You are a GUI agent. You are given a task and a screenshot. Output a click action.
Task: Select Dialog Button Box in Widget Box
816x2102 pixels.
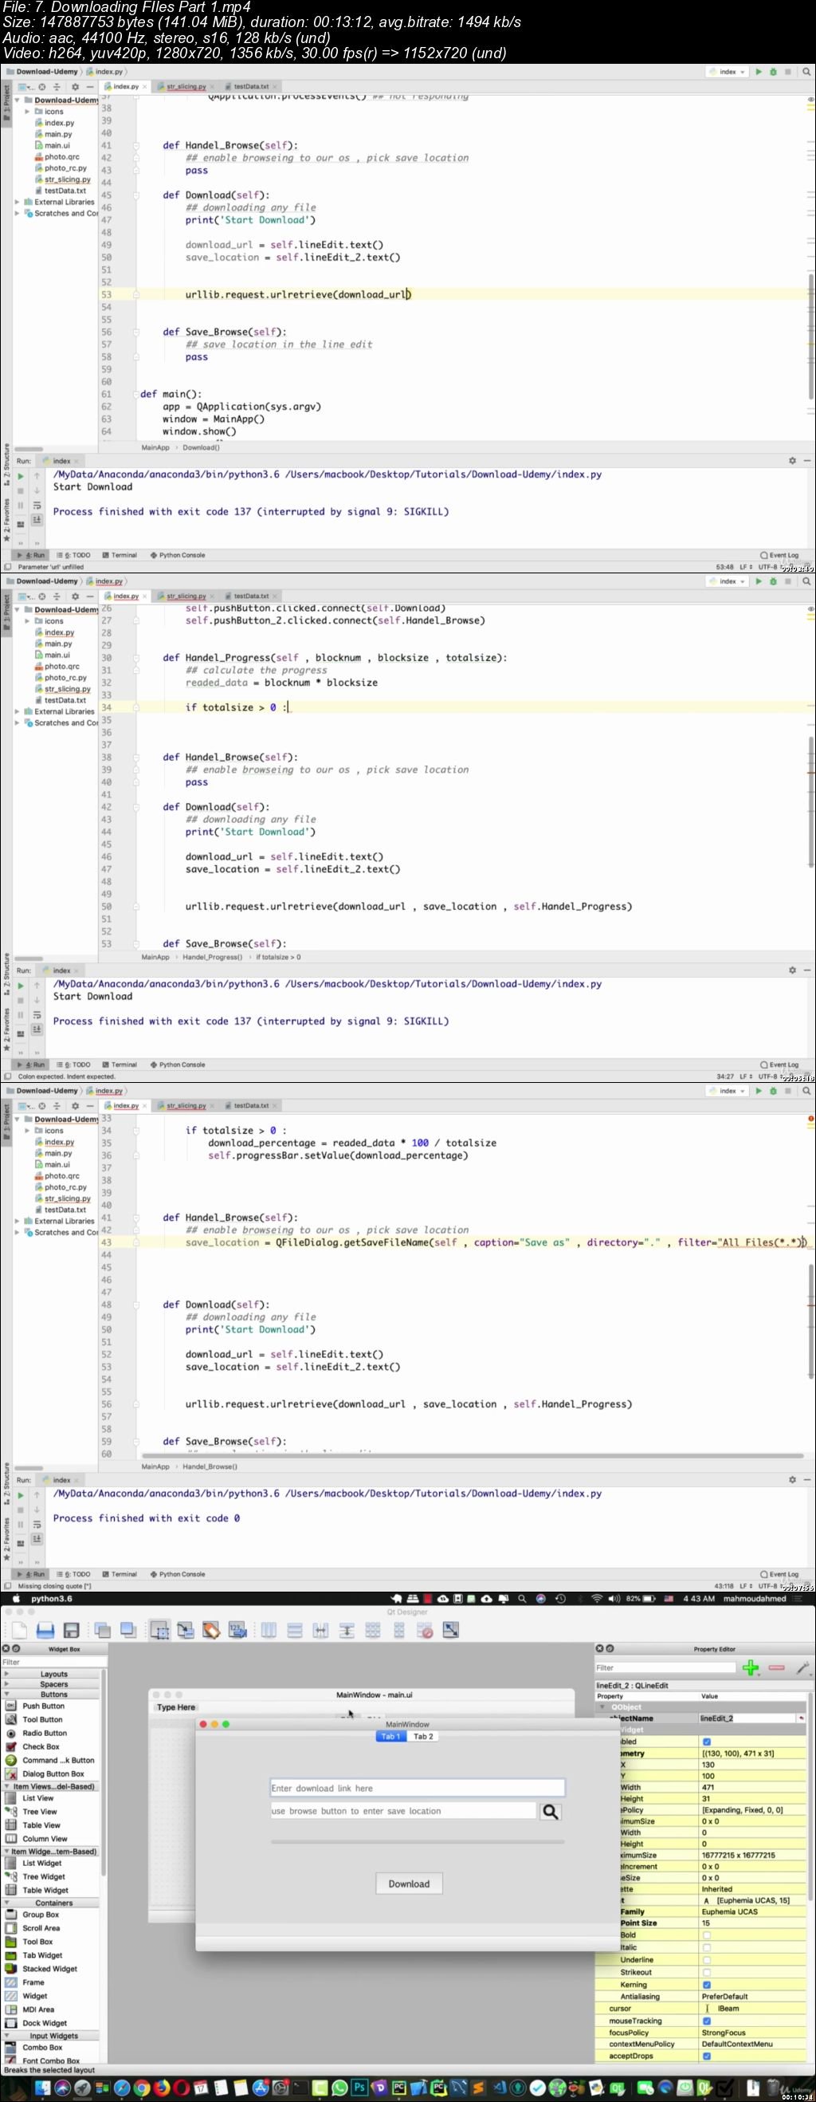[52, 1774]
